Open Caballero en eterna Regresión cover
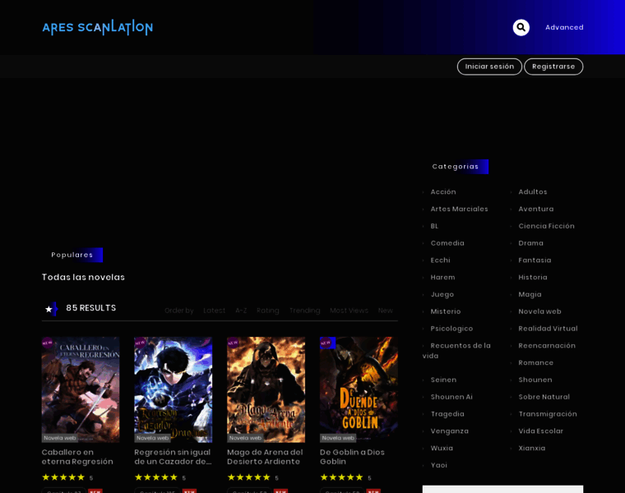 click(x=81, y=389)
